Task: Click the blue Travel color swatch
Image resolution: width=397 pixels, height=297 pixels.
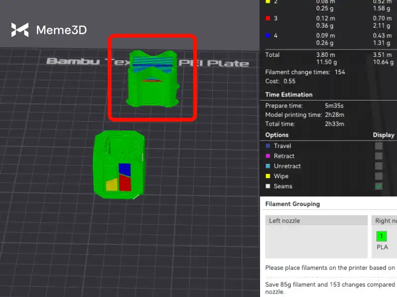Action: [268, 146]
